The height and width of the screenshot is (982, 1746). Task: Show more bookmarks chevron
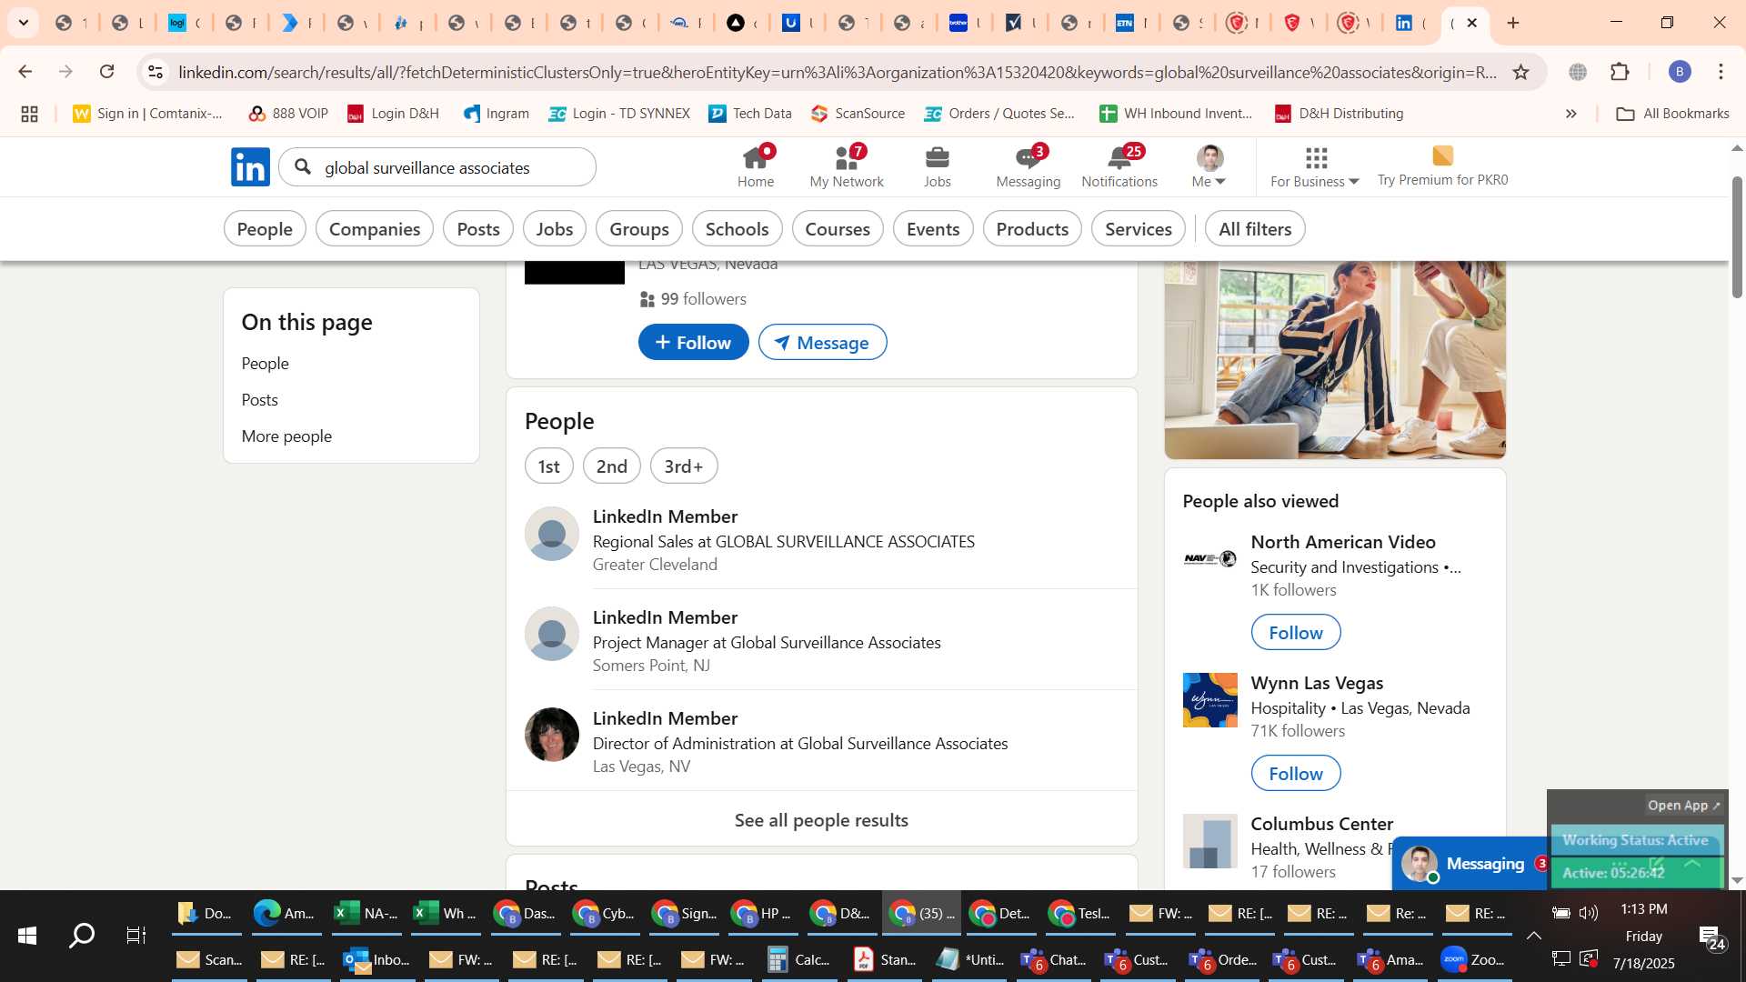(1570, 114)
